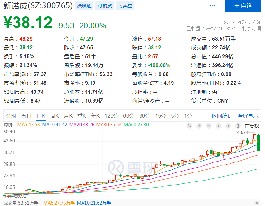Click the 总市值 value 446.29亿
The width and height of the screenshot is (265, 206).
pos(222,56)
